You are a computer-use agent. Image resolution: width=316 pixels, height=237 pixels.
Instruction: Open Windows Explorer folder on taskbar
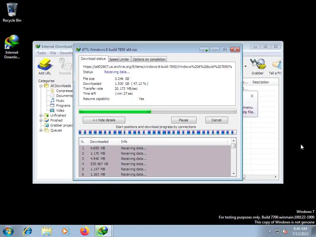click(x=47, y=231)
